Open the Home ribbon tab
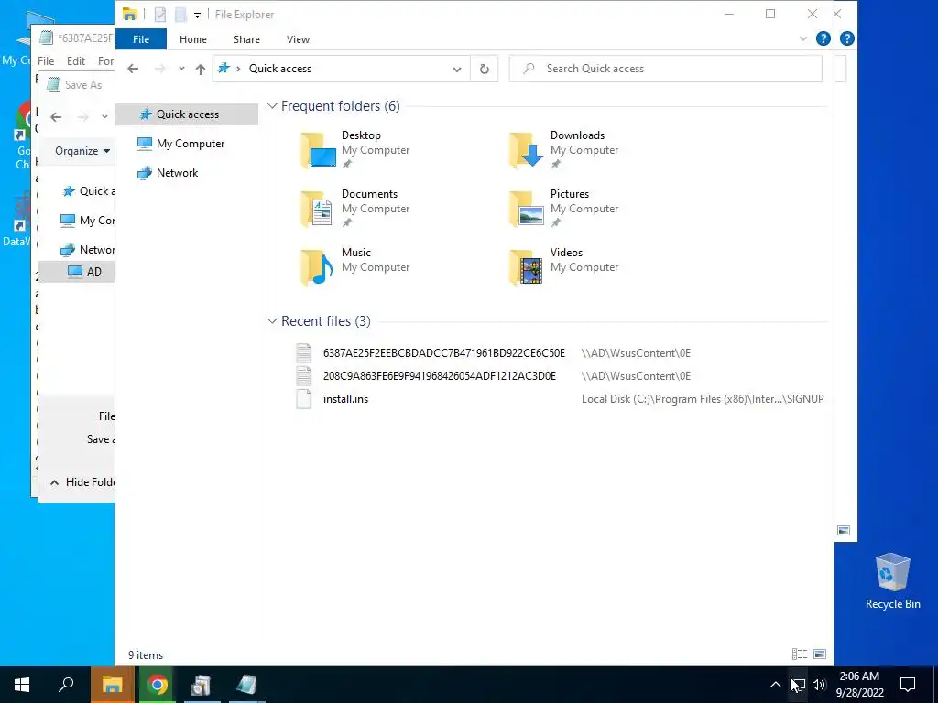The height and width of the screenshot is (703, 938). [x=193, y=39]
